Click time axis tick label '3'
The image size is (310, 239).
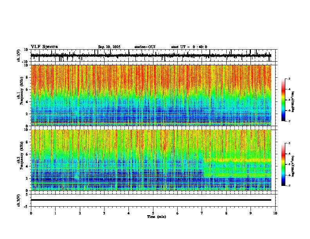coord(104,213)
